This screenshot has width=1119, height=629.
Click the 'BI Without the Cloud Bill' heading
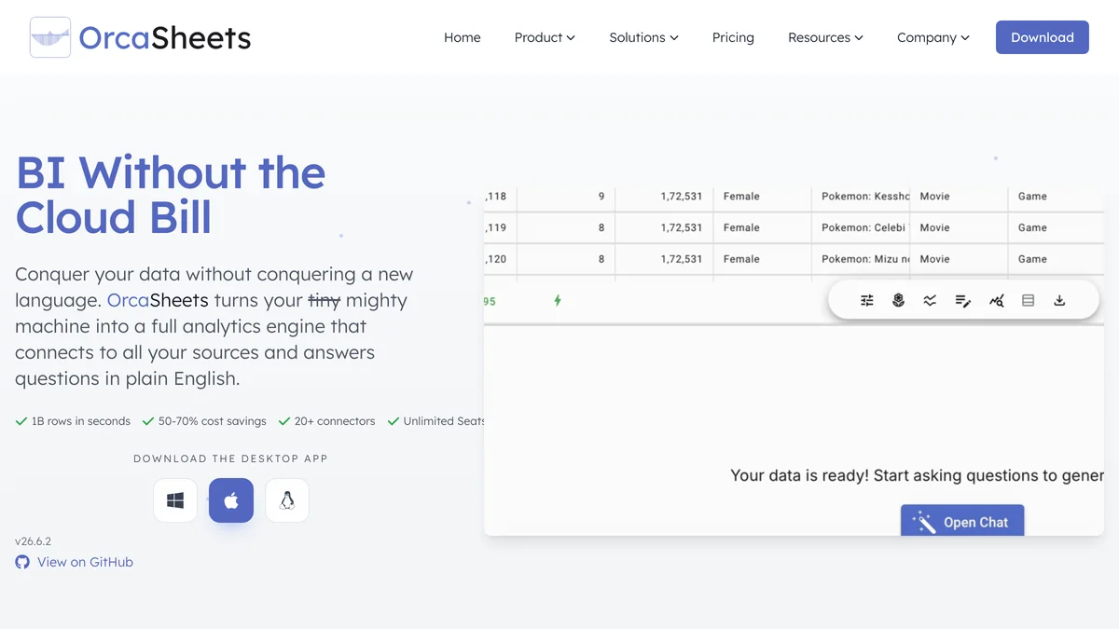(171, 195)
